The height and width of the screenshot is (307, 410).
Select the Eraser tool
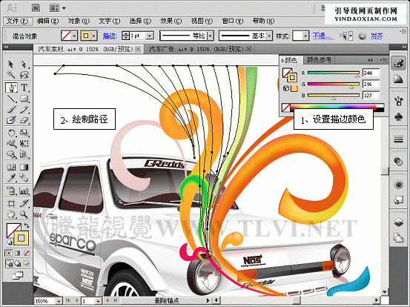[x=24, y=120]
